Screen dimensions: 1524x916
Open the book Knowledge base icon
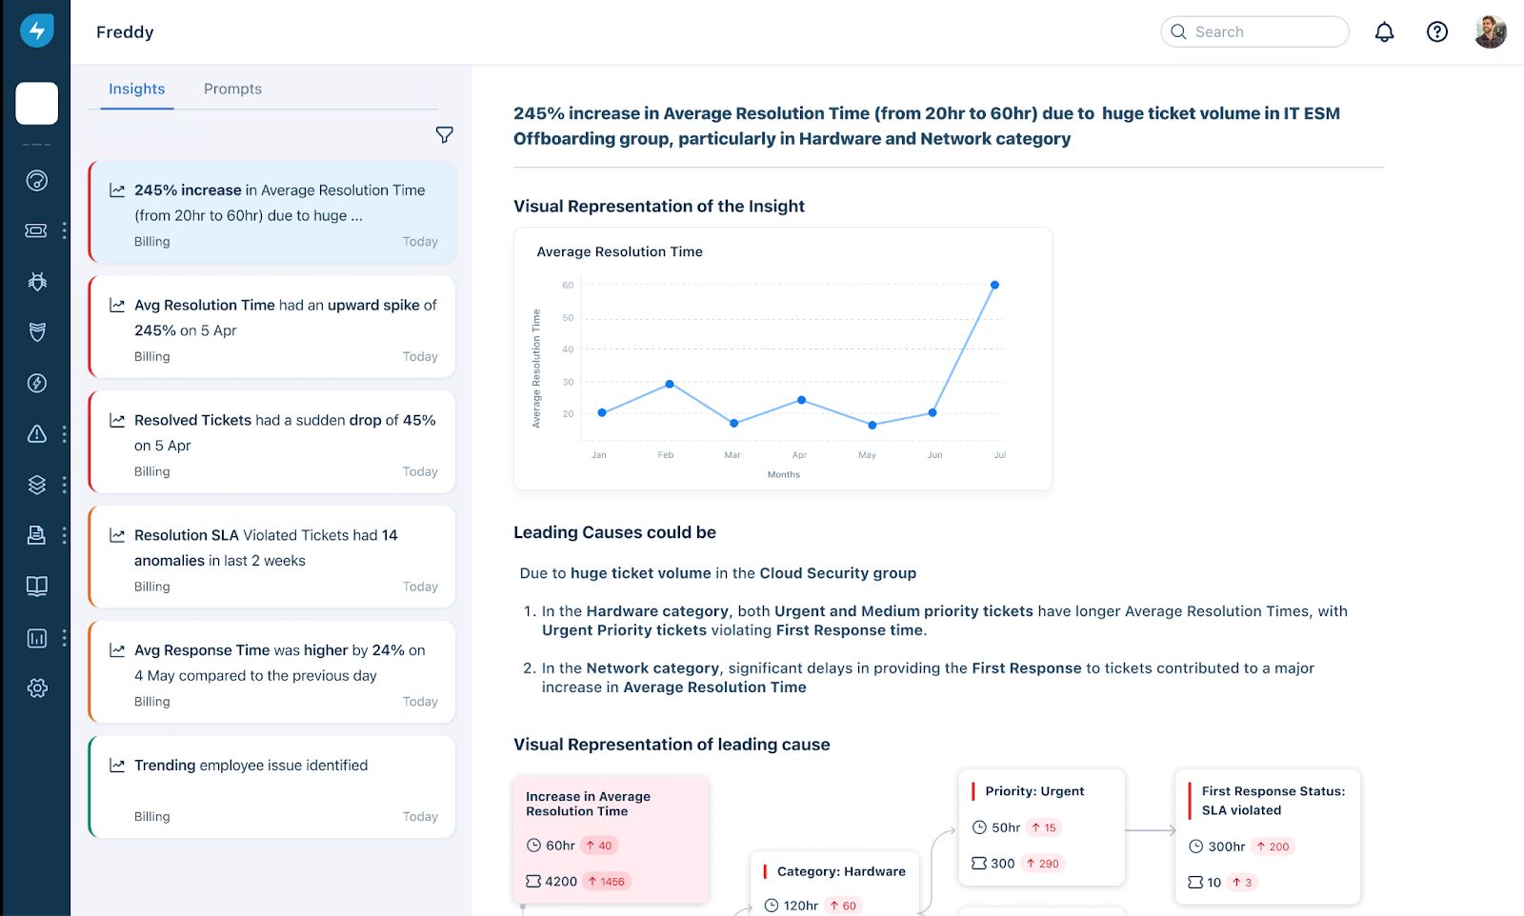[x=36, y=587]
